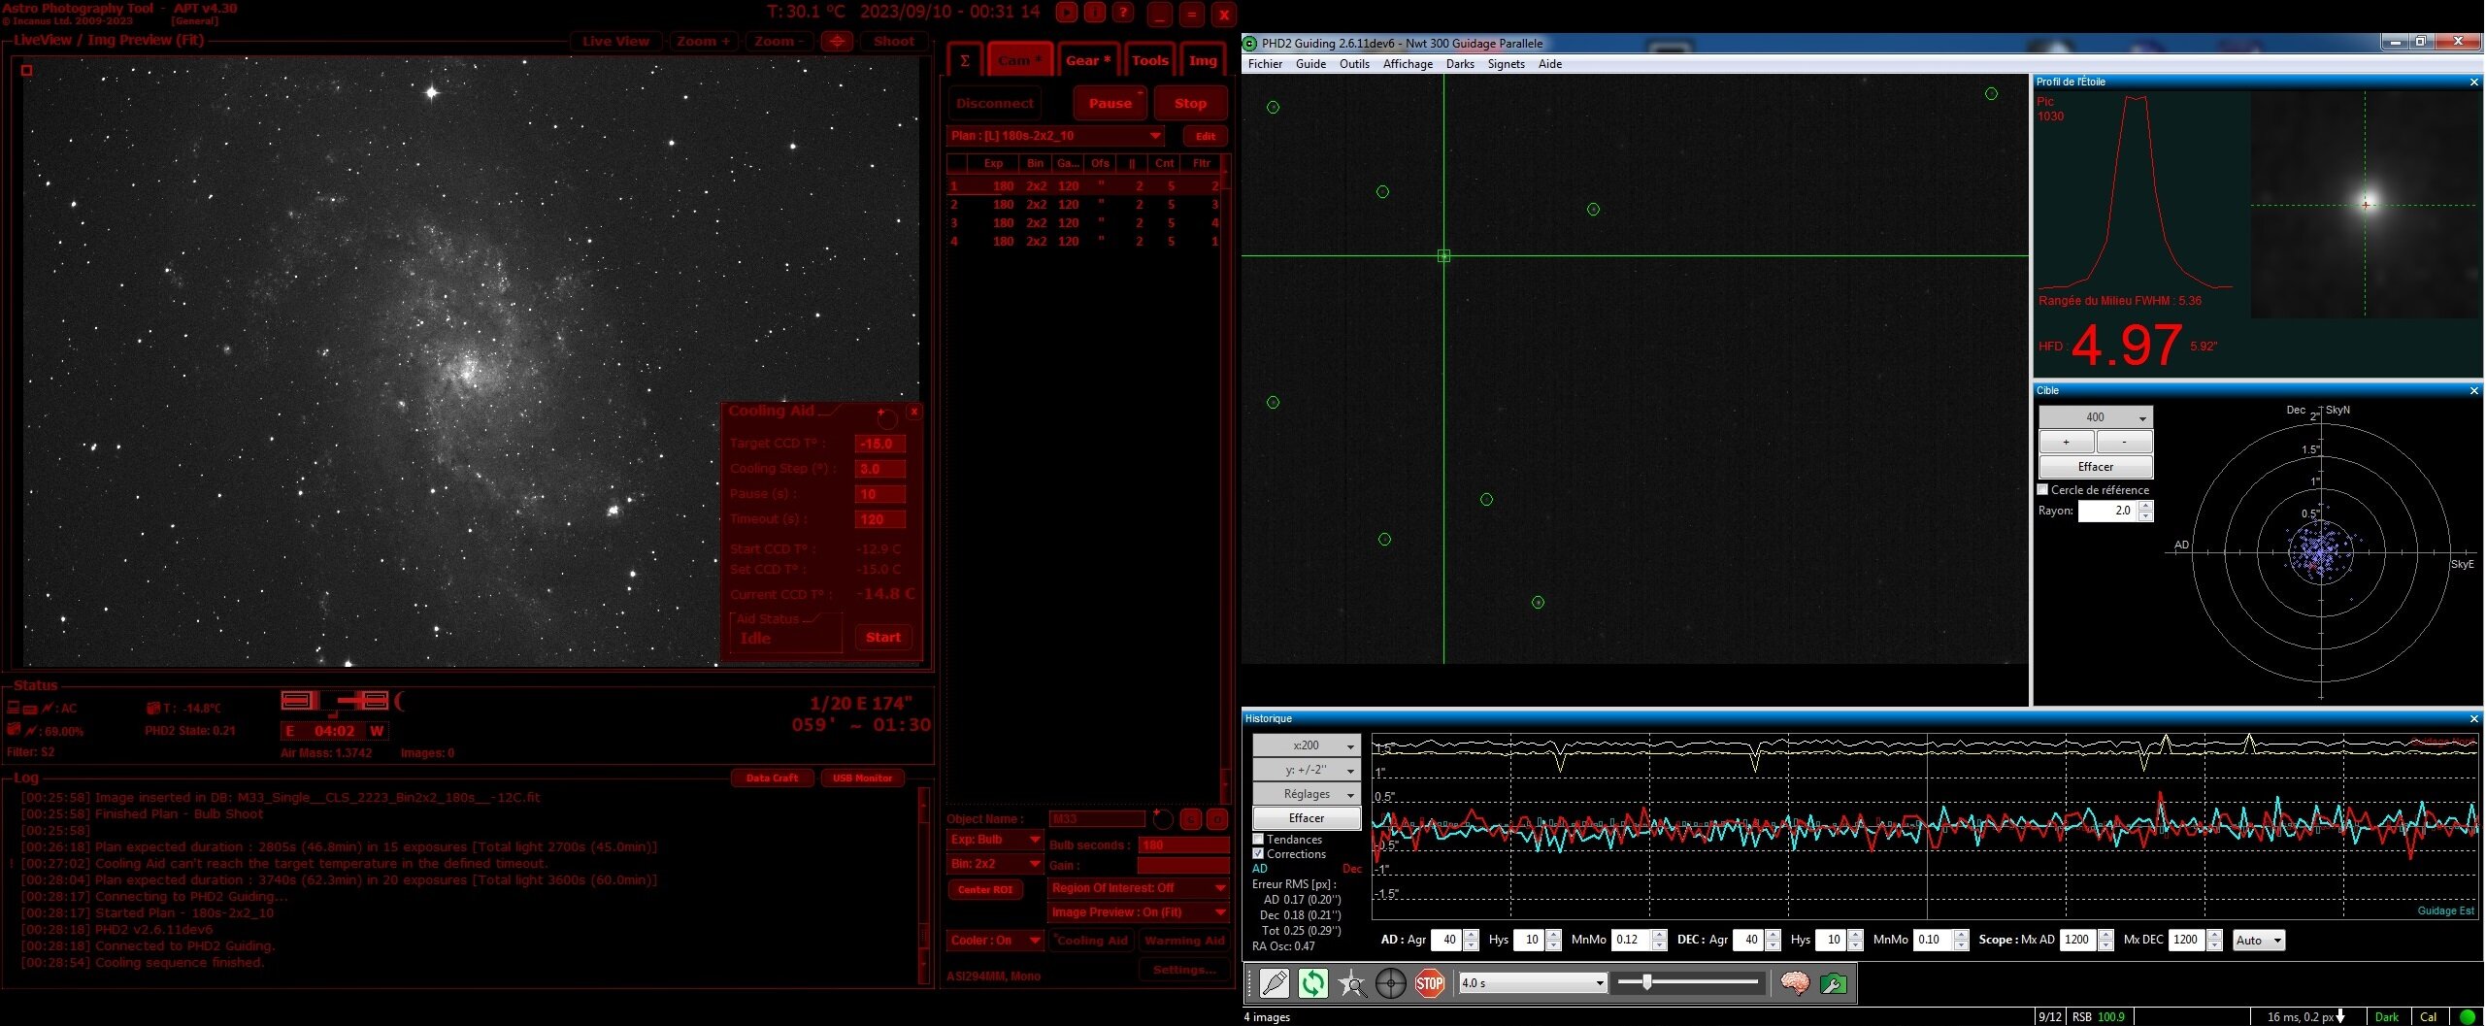Screen dimensions: 2486x1026
Task: Open the Affichage menu
Action: pyautogui.click(x=1408, y=64)
